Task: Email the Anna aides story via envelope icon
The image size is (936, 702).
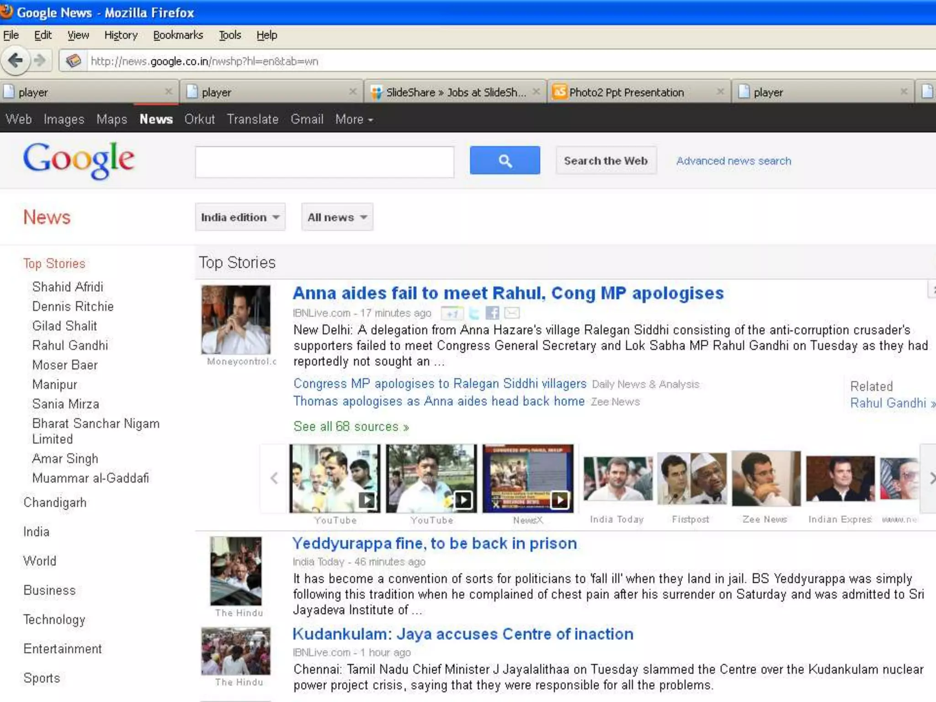Action: pos(512,313)
